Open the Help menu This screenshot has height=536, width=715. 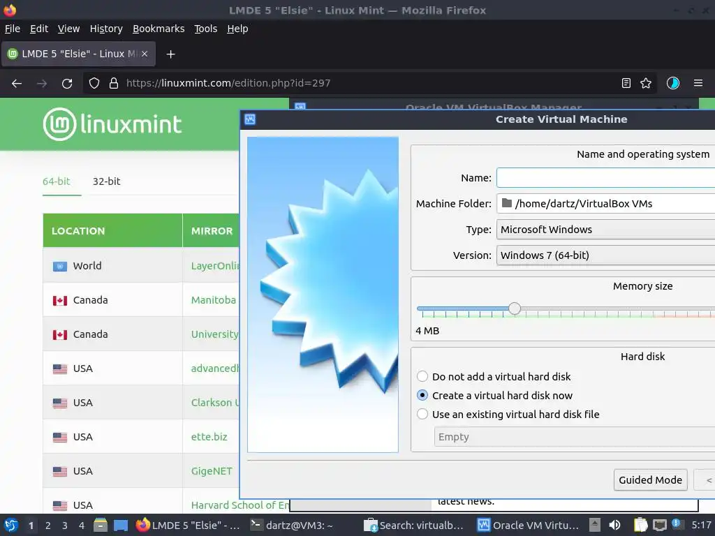[237, 29]
